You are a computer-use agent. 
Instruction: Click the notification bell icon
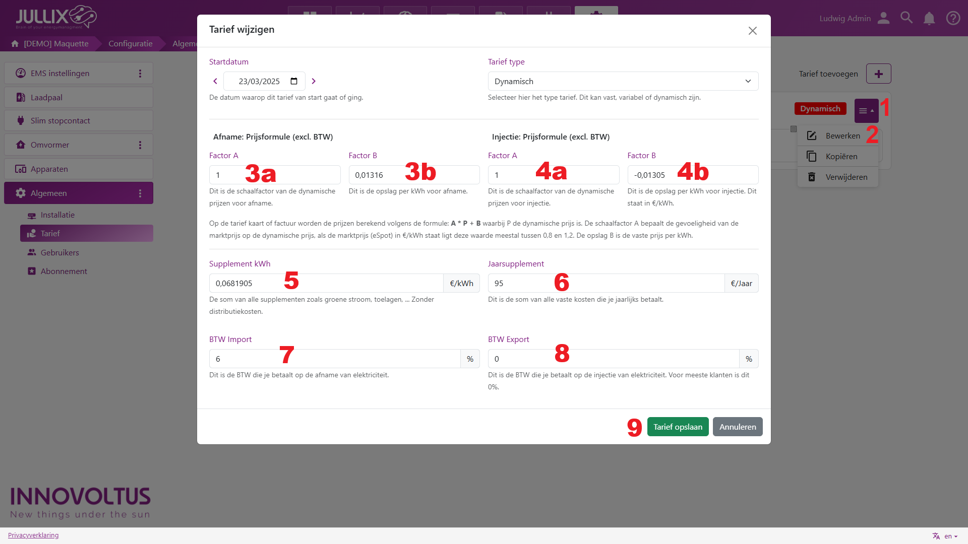pyautogui.click(x=929, y=19)
